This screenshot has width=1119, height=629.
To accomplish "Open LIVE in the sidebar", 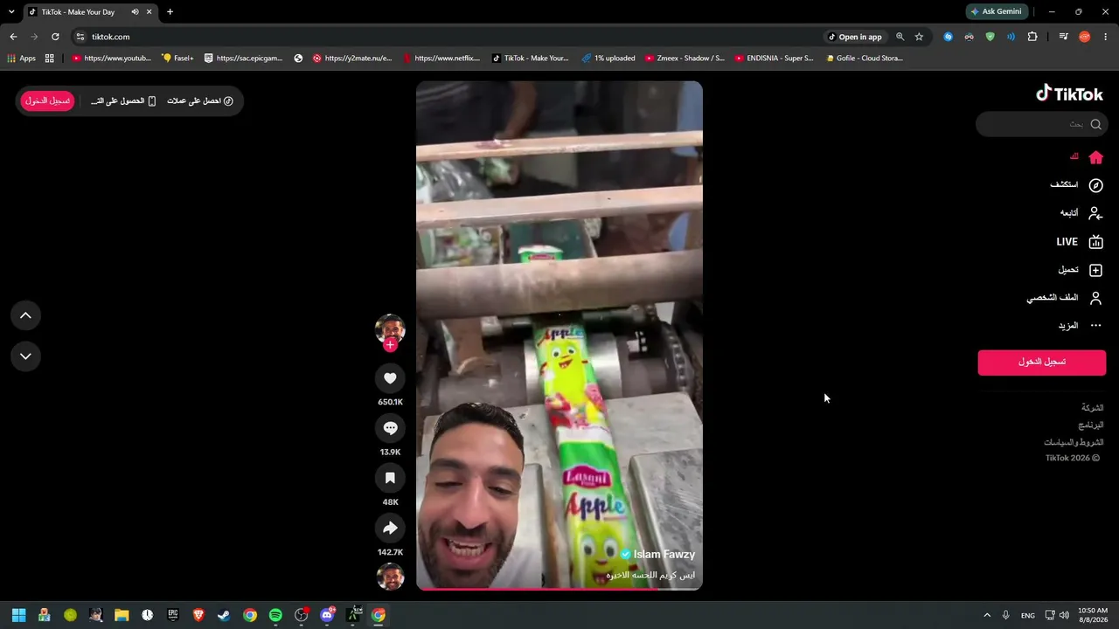I will tap(1080, 242).
